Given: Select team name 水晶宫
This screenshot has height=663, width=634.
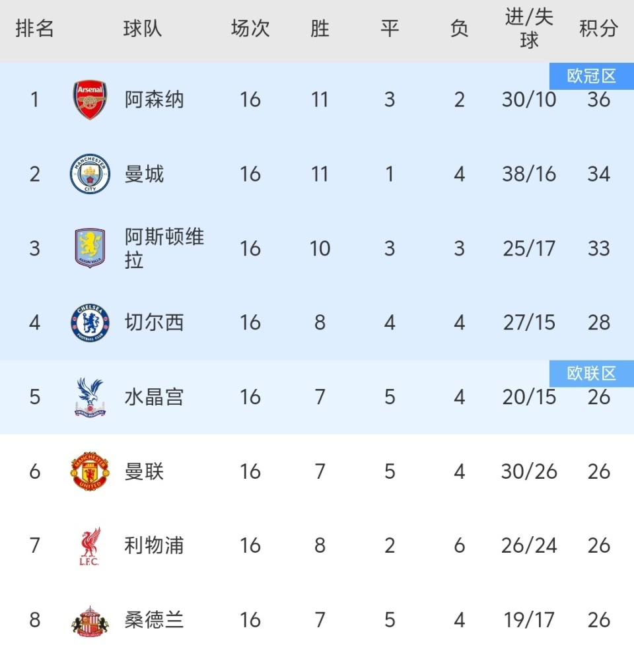Looking at the screenshot, I should (155, 397).
